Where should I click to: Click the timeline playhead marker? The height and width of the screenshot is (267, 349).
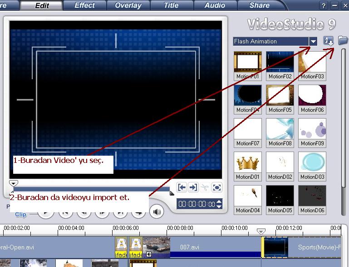coord(261,232)
